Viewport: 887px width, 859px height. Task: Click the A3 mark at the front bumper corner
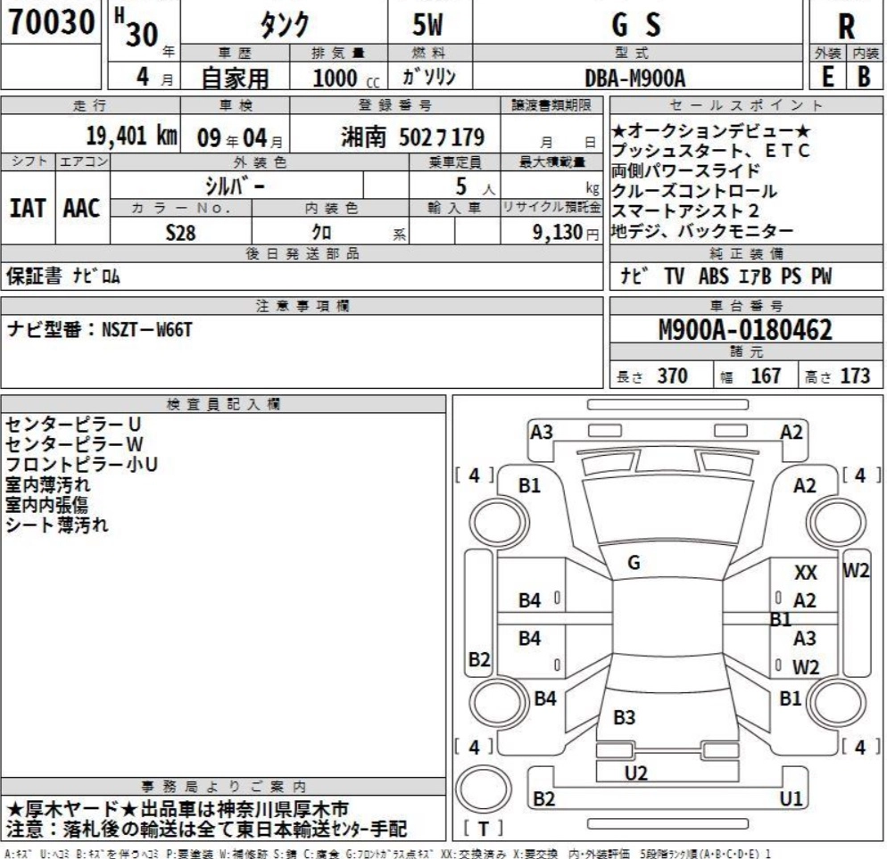point(542,432)
